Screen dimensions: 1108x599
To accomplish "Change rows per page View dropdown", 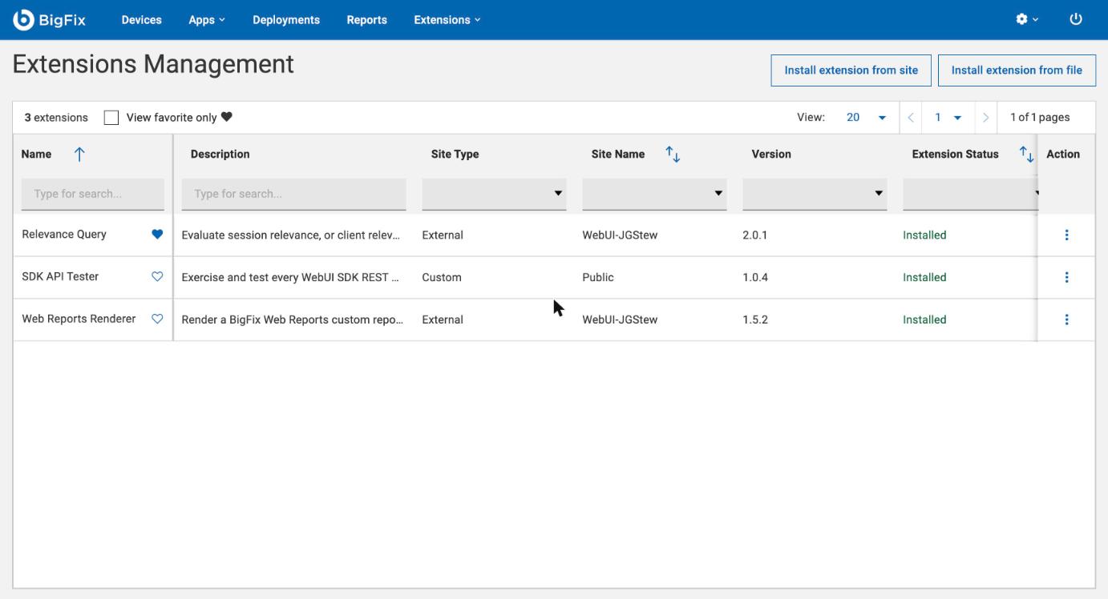I will [x=866, y=118].
